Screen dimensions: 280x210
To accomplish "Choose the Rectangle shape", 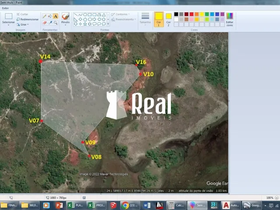I will point(90,14).
